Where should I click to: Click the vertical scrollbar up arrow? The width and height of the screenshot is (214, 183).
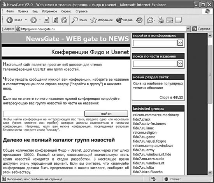[x=210, y=36]
